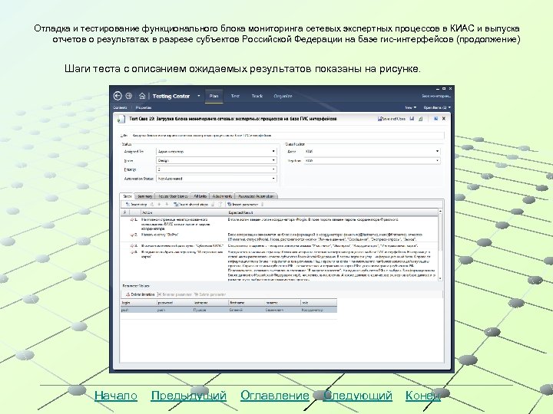Click Insert step toolbar button

(x=136, y=205)
